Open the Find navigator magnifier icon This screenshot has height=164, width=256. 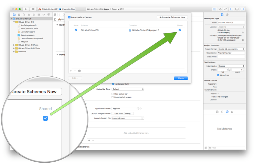[24, 15]
